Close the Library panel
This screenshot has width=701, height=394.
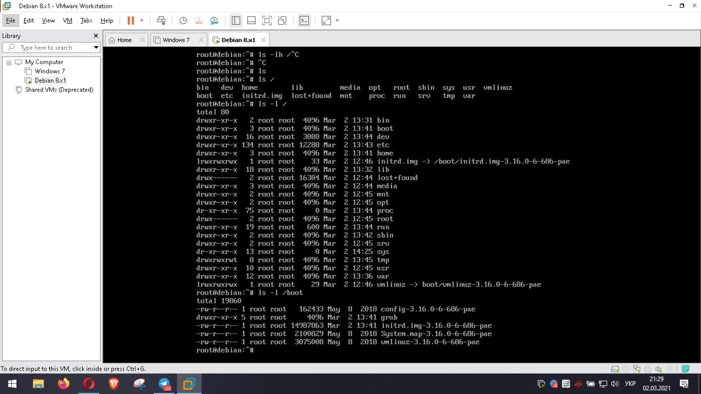pos(96,36)
